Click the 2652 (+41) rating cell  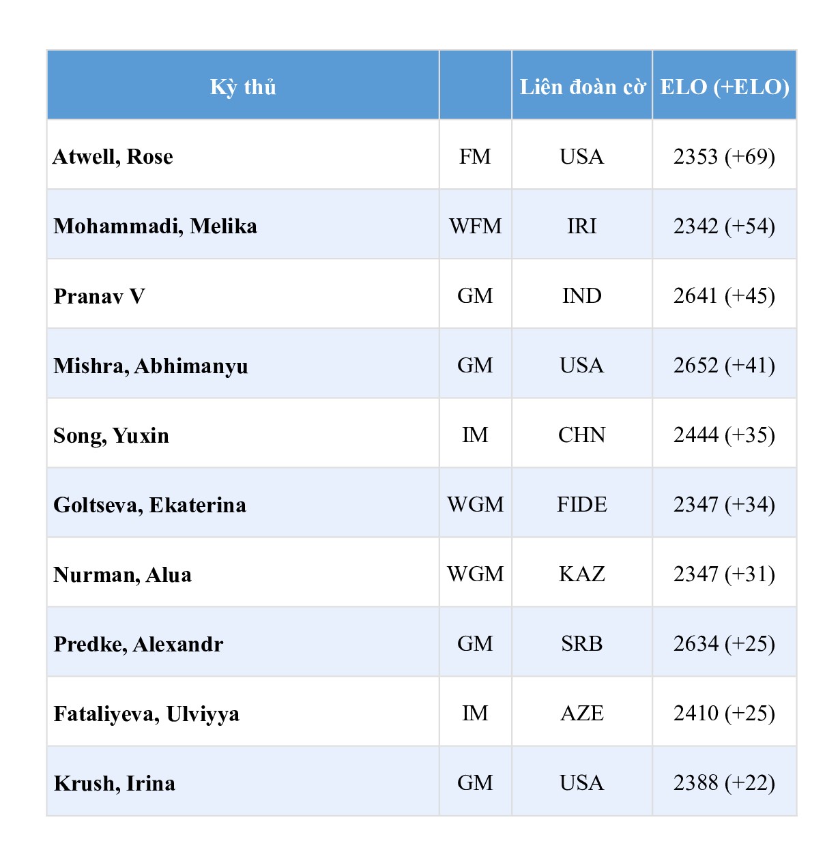click(x=725, y=365)
